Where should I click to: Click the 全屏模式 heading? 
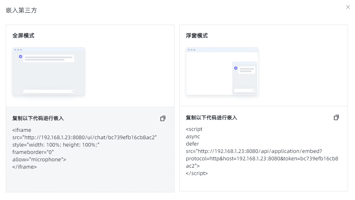coord(23,36)
